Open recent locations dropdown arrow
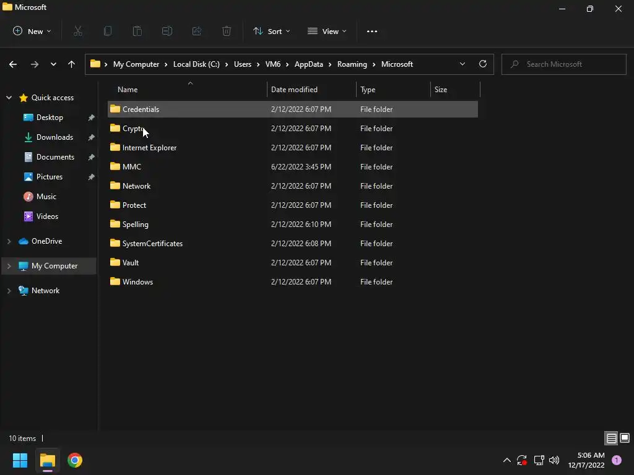The image size is (634, 475). click(x=53, y=64)
